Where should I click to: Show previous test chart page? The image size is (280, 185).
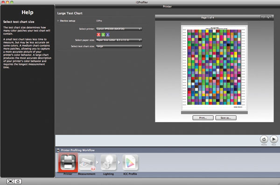[263, 18]
